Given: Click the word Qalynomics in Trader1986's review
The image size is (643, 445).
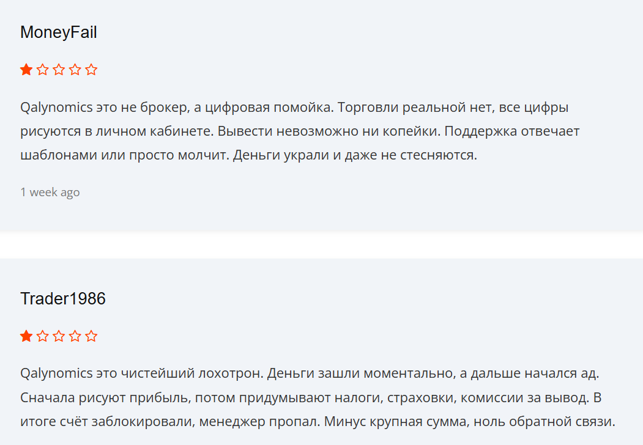Looking at the screenshot, I should click(x=56, y=373).
